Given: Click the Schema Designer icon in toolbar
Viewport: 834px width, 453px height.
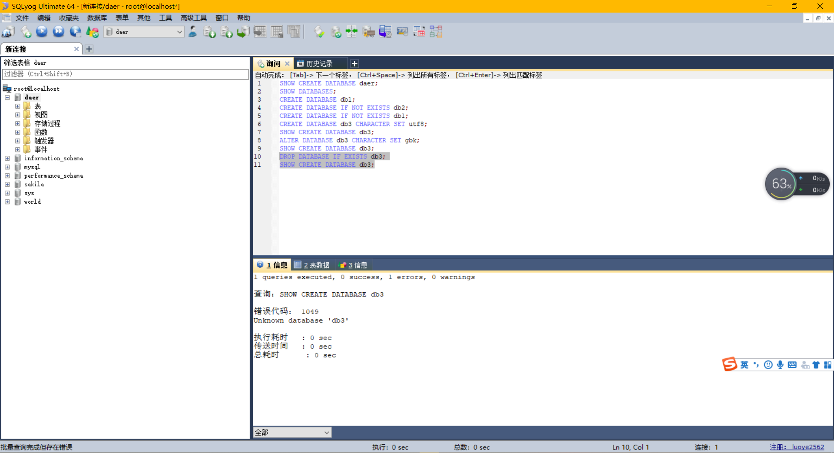Looking at the screenshot, I should coord(436,32).
